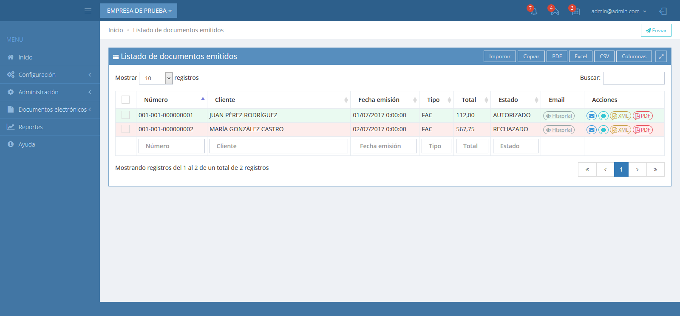Screen dimensions: 680x316
Task: Click the gears icon beside Configuración
Action: (x=11, y=74)
